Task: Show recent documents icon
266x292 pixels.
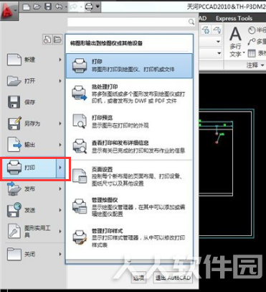Action: [47, 40]
